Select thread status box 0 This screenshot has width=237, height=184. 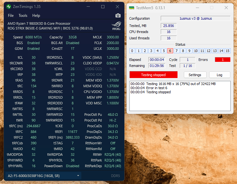pos(132,51)
